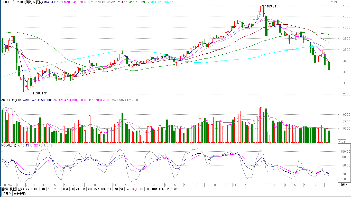Switch indicator to SAR

[x=128, y=189]
